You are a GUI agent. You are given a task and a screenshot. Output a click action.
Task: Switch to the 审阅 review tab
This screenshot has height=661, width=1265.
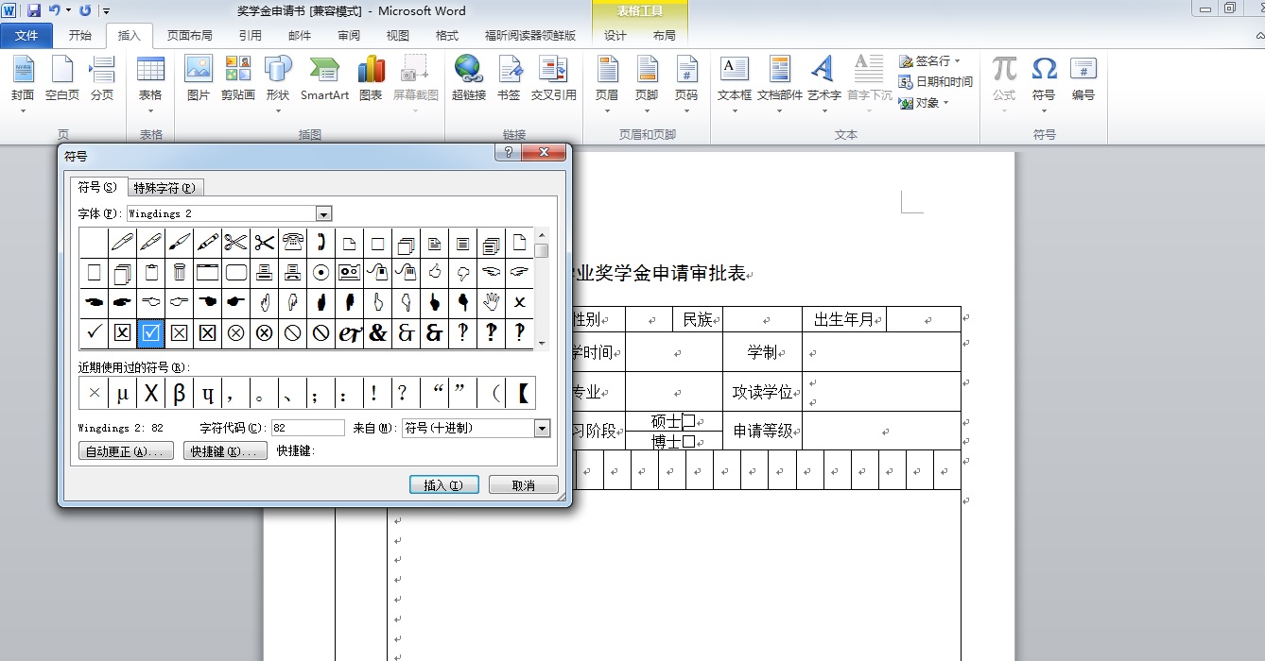[x=349, y=35]
